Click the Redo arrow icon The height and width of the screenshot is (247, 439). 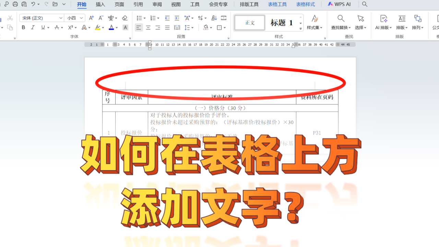46,4
